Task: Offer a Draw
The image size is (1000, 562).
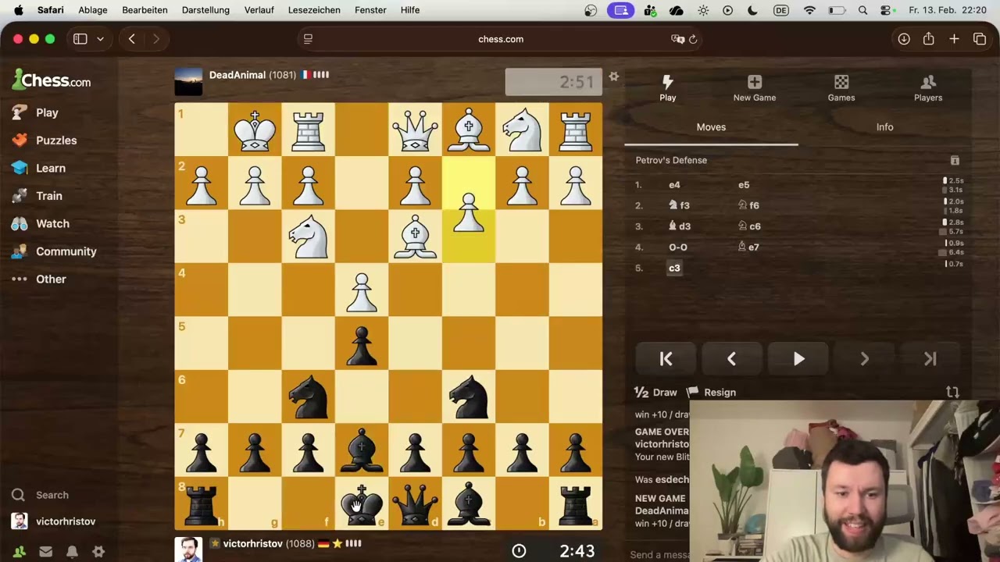Action: 655,393
